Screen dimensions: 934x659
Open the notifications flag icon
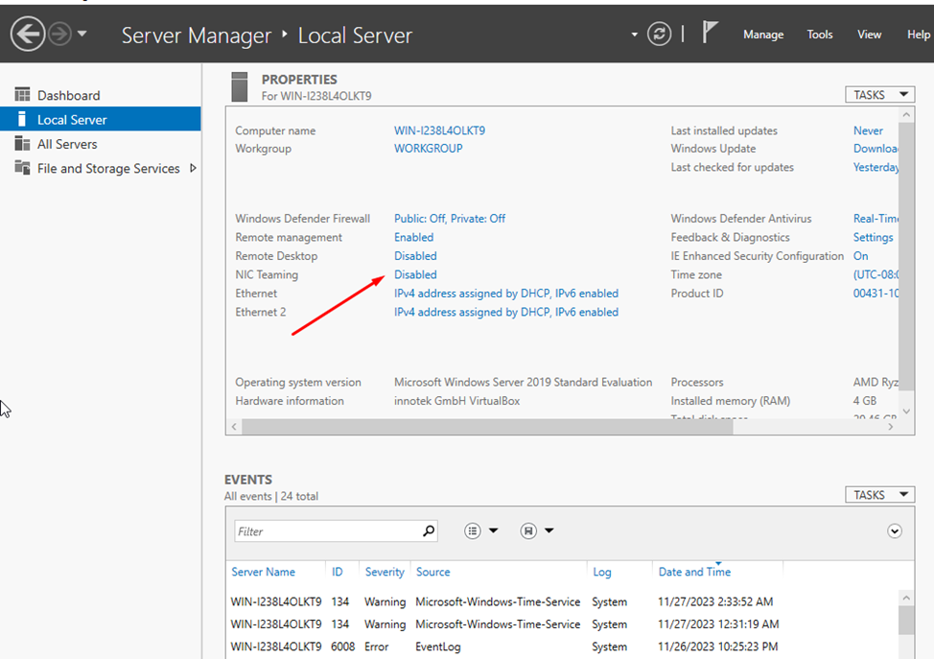709,32
